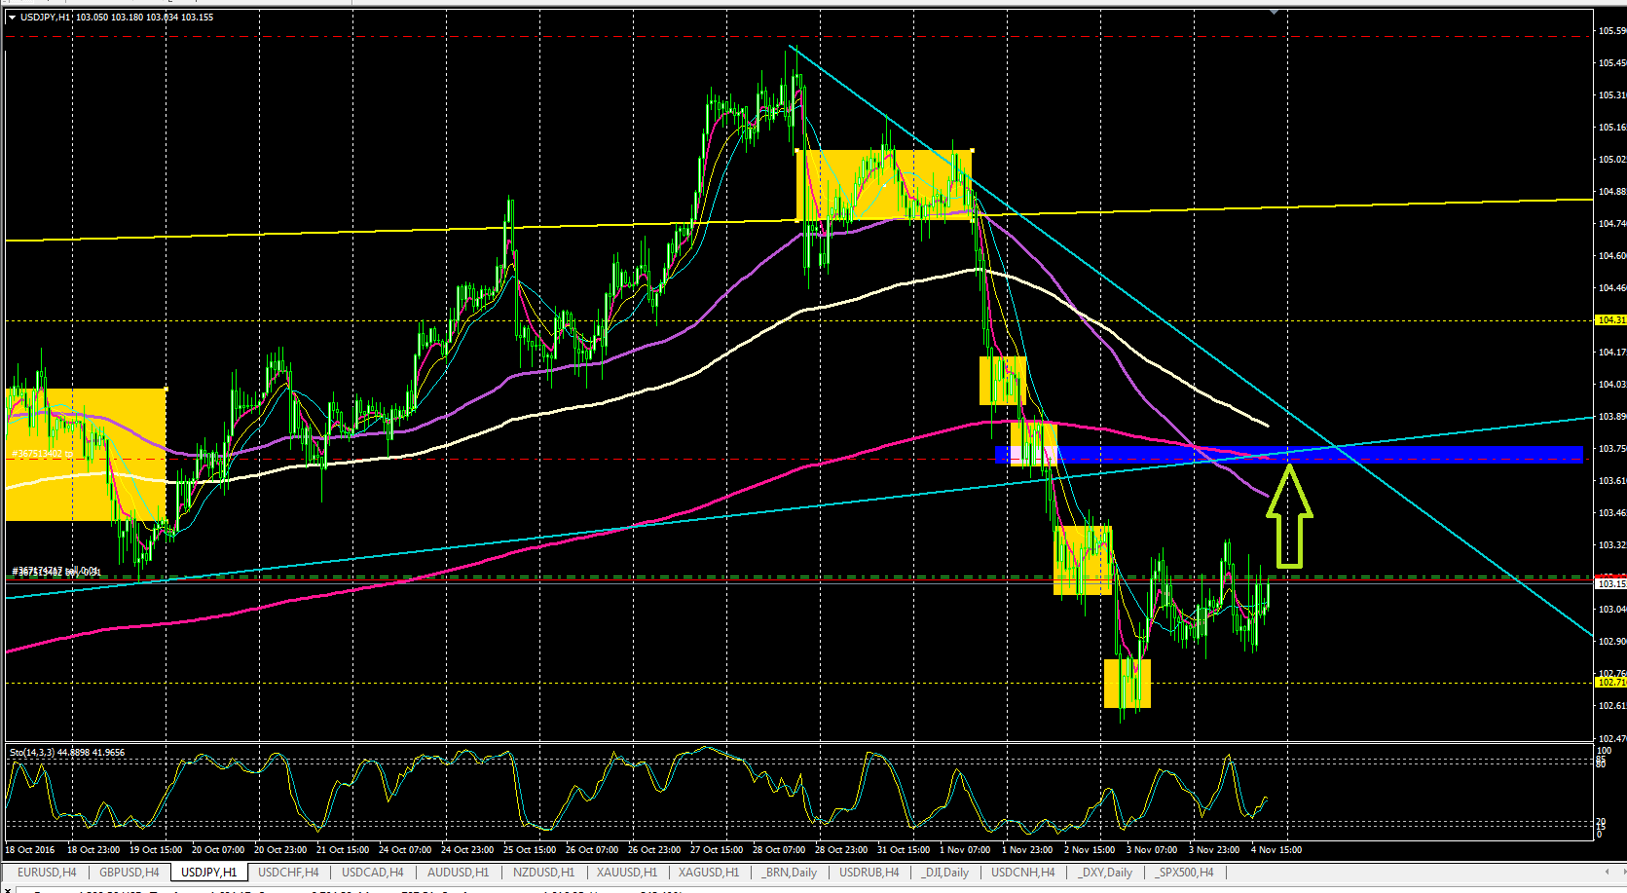Open the _BRN,Daily chart tab
Viewport: 1627px width, 893px height.
pyautogui.click(x=790, y=873)
